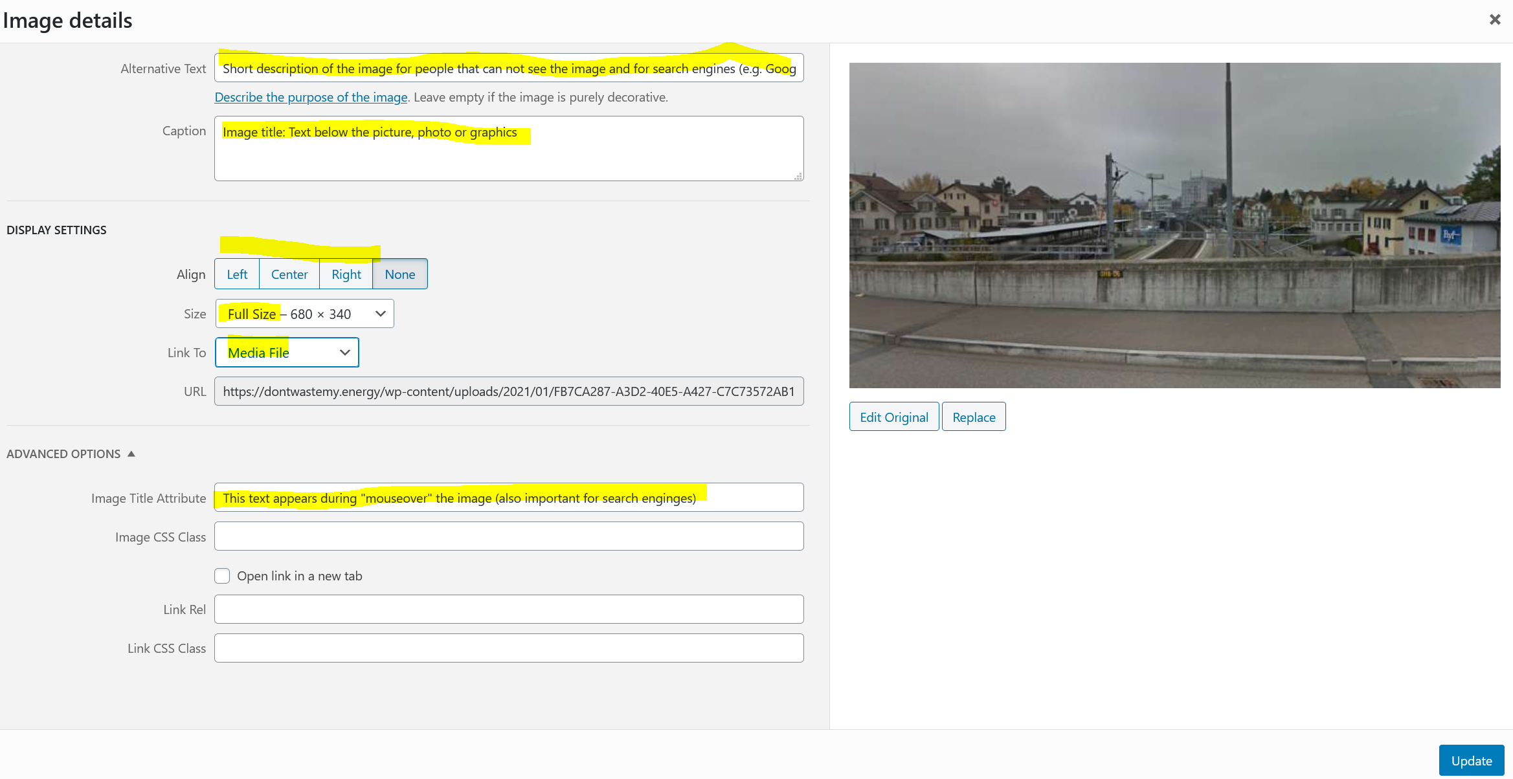Collapse Advanced Options triangle
1513x779 pixels.
[131, 454]
